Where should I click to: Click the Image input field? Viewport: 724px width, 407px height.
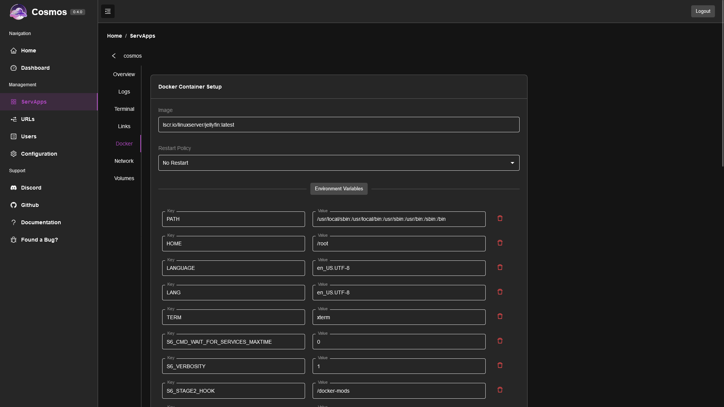339,125
